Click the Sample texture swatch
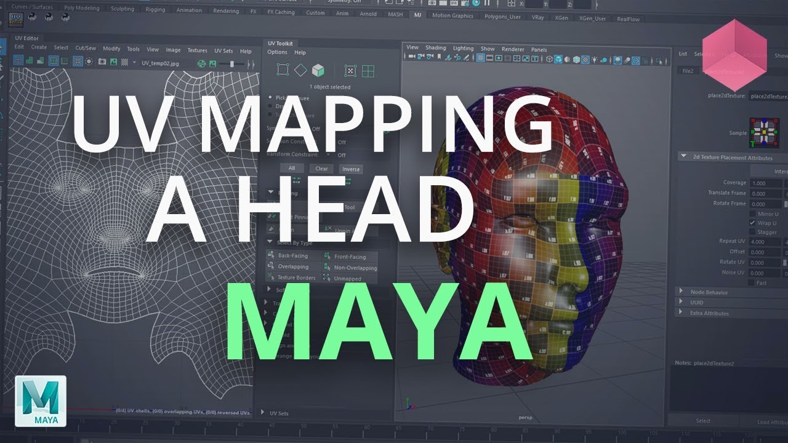Screen dimensions: 788x443 click(763, 132)
